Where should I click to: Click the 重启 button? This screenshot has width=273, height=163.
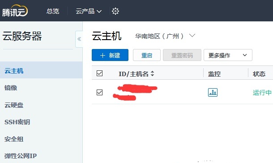tap(147, 55)
